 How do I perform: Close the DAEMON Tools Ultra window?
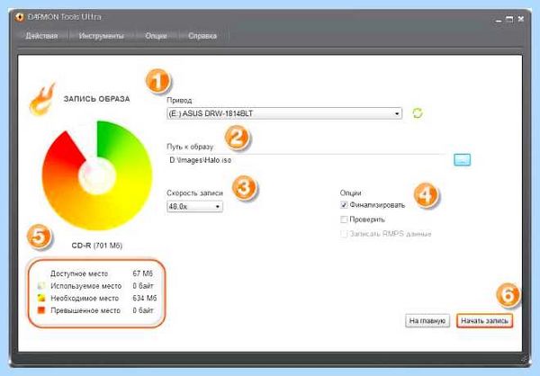coord(521,19)
